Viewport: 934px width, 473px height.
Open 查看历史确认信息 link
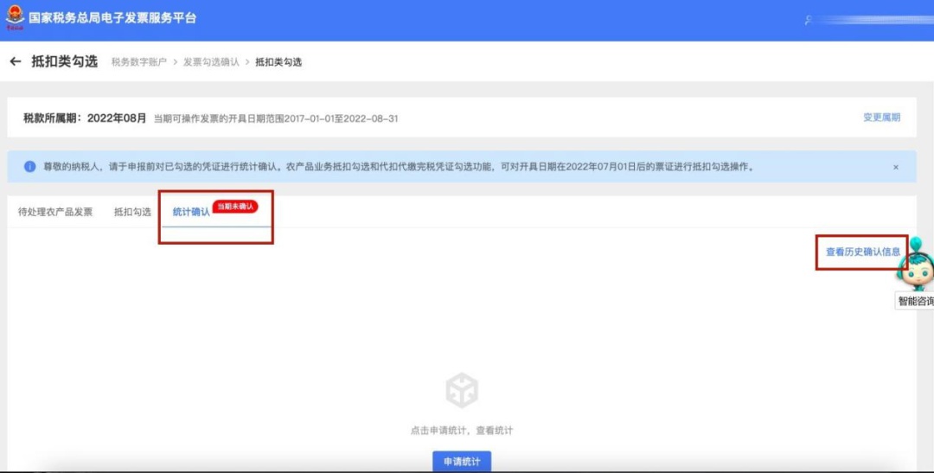point(862,252)
